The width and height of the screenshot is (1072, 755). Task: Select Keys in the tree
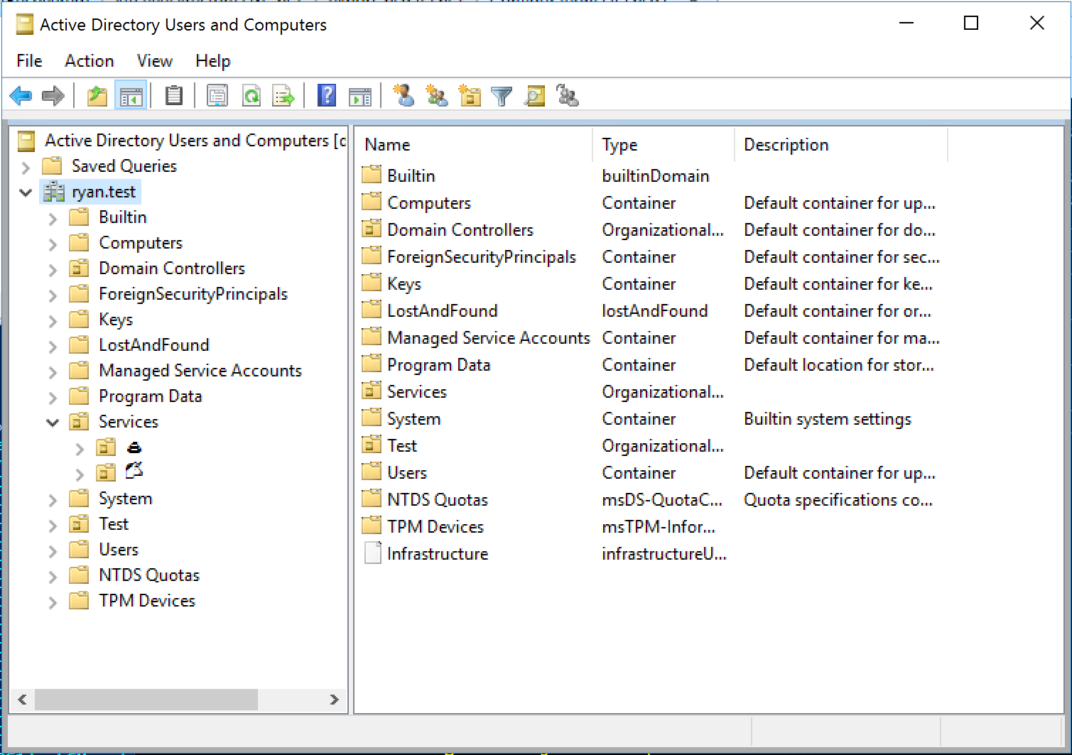coord(116,320)
